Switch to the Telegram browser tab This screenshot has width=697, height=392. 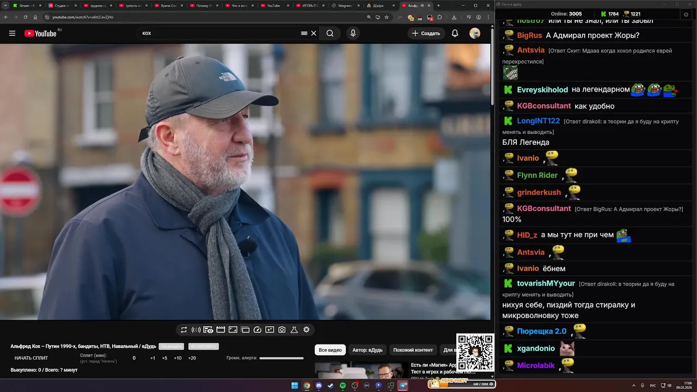pos(345,5)
